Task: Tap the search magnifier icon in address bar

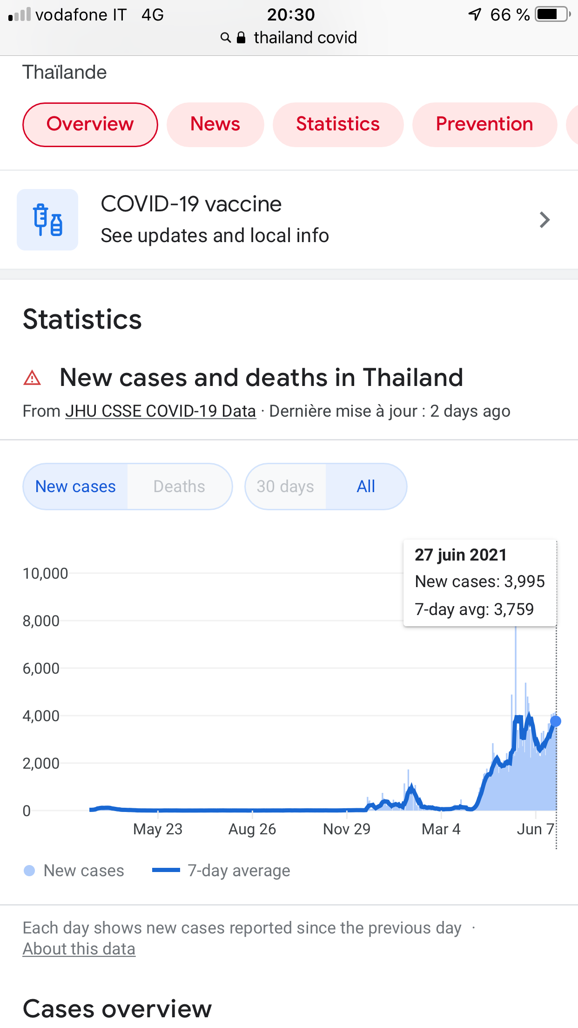Action: 226,38
